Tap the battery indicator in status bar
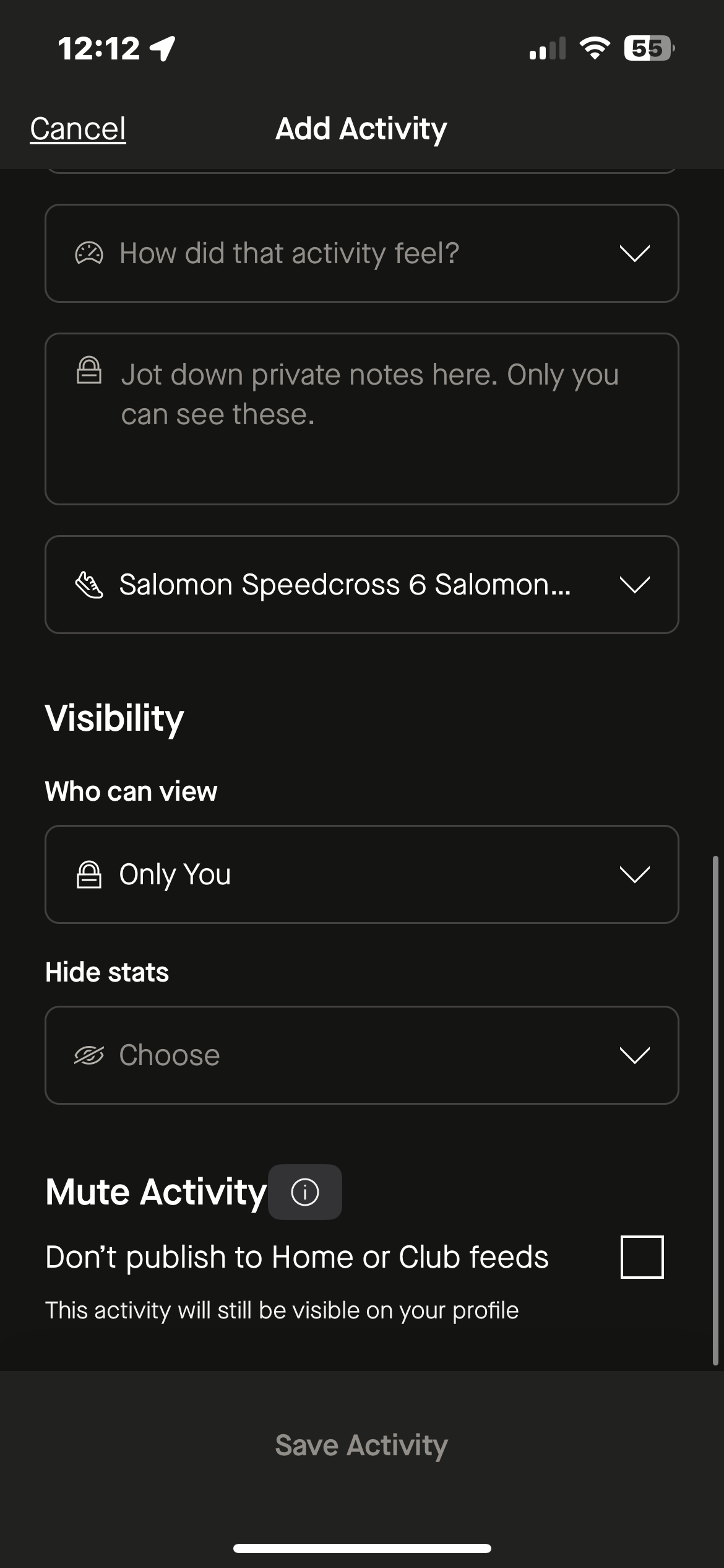This screenshot has height=1568, width=724. point(649,48)
